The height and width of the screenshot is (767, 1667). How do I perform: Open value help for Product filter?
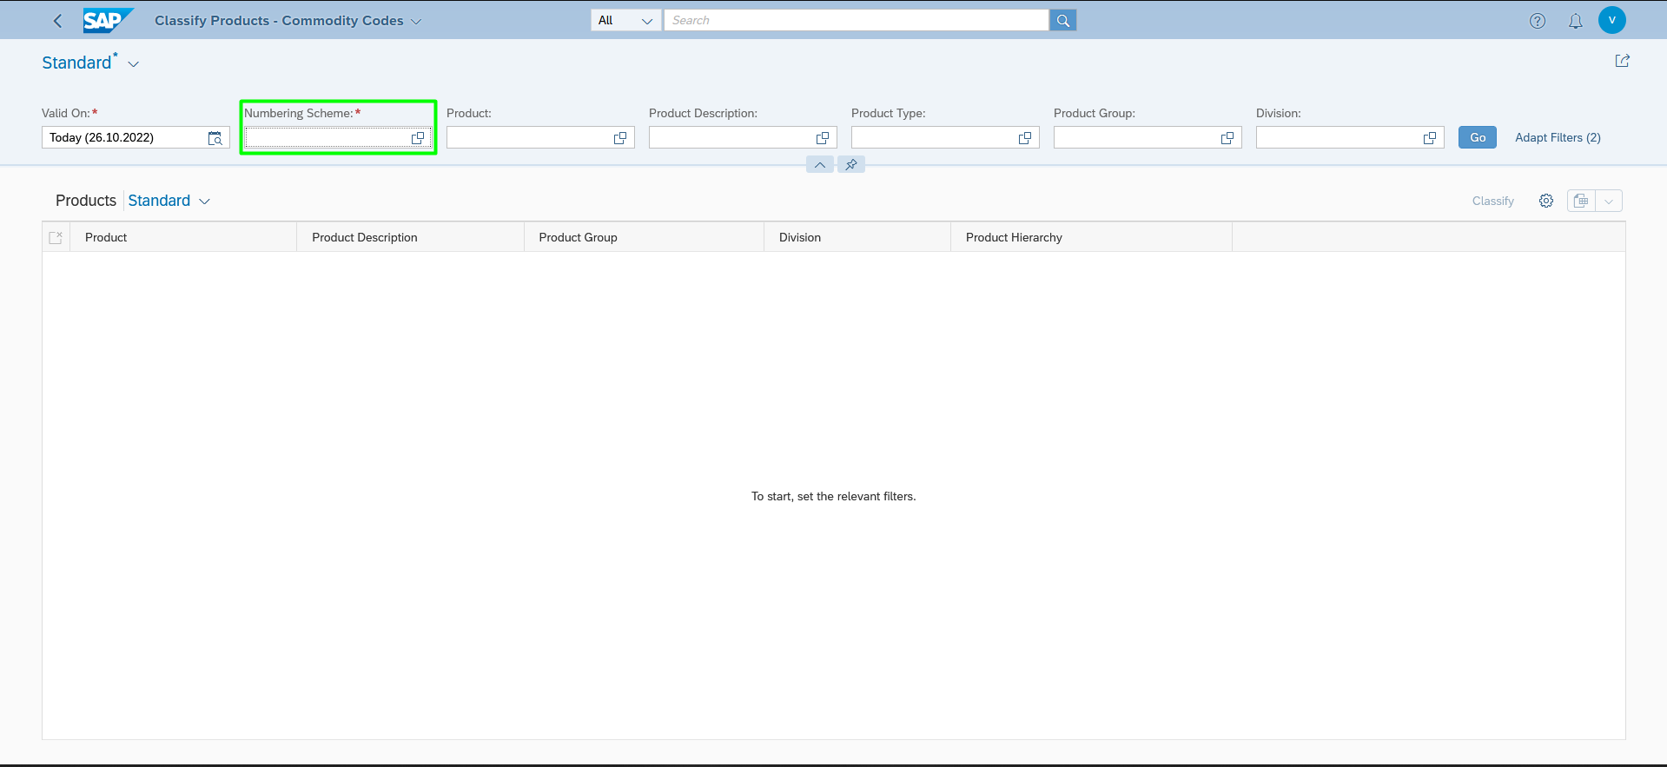coord(620,137)
